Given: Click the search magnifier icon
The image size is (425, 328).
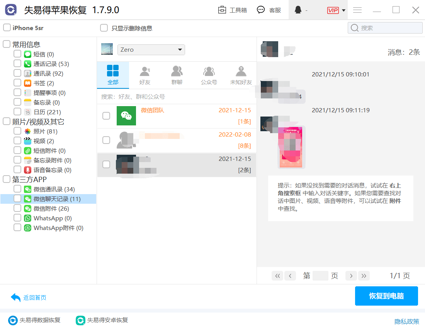Looking at the screenshot, I should click(x=355, y=28).
